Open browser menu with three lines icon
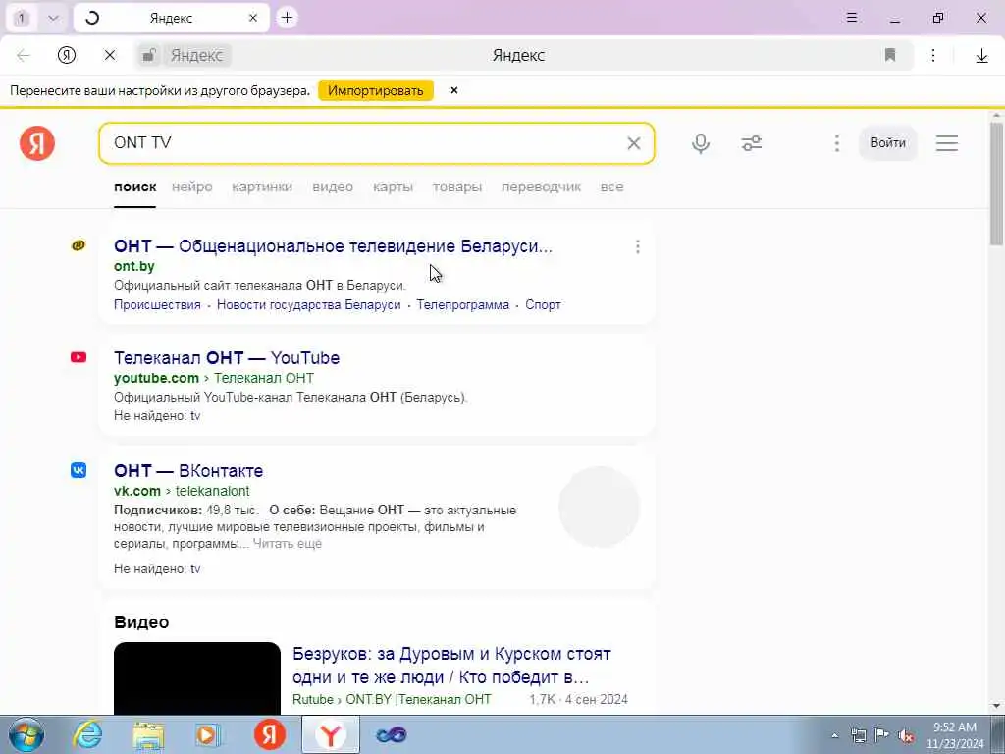The height and width of the screenshot is (754, 1005). pos(851,18)
